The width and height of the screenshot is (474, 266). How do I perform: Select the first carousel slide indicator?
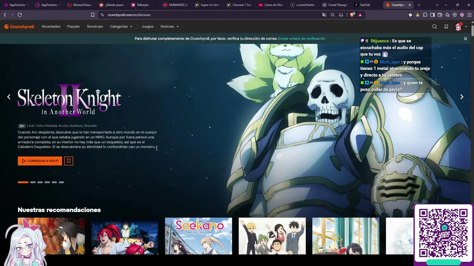[23, 182]
